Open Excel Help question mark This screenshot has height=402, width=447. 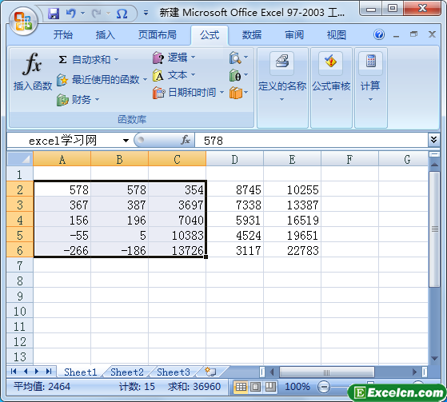point(379,34)
